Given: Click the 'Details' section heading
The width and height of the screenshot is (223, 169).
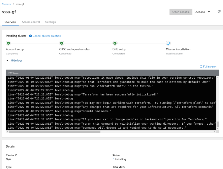Looking at the screenshot, I should [10, 146].
